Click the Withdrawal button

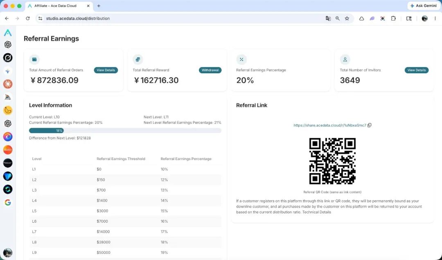tap(210, 70)
